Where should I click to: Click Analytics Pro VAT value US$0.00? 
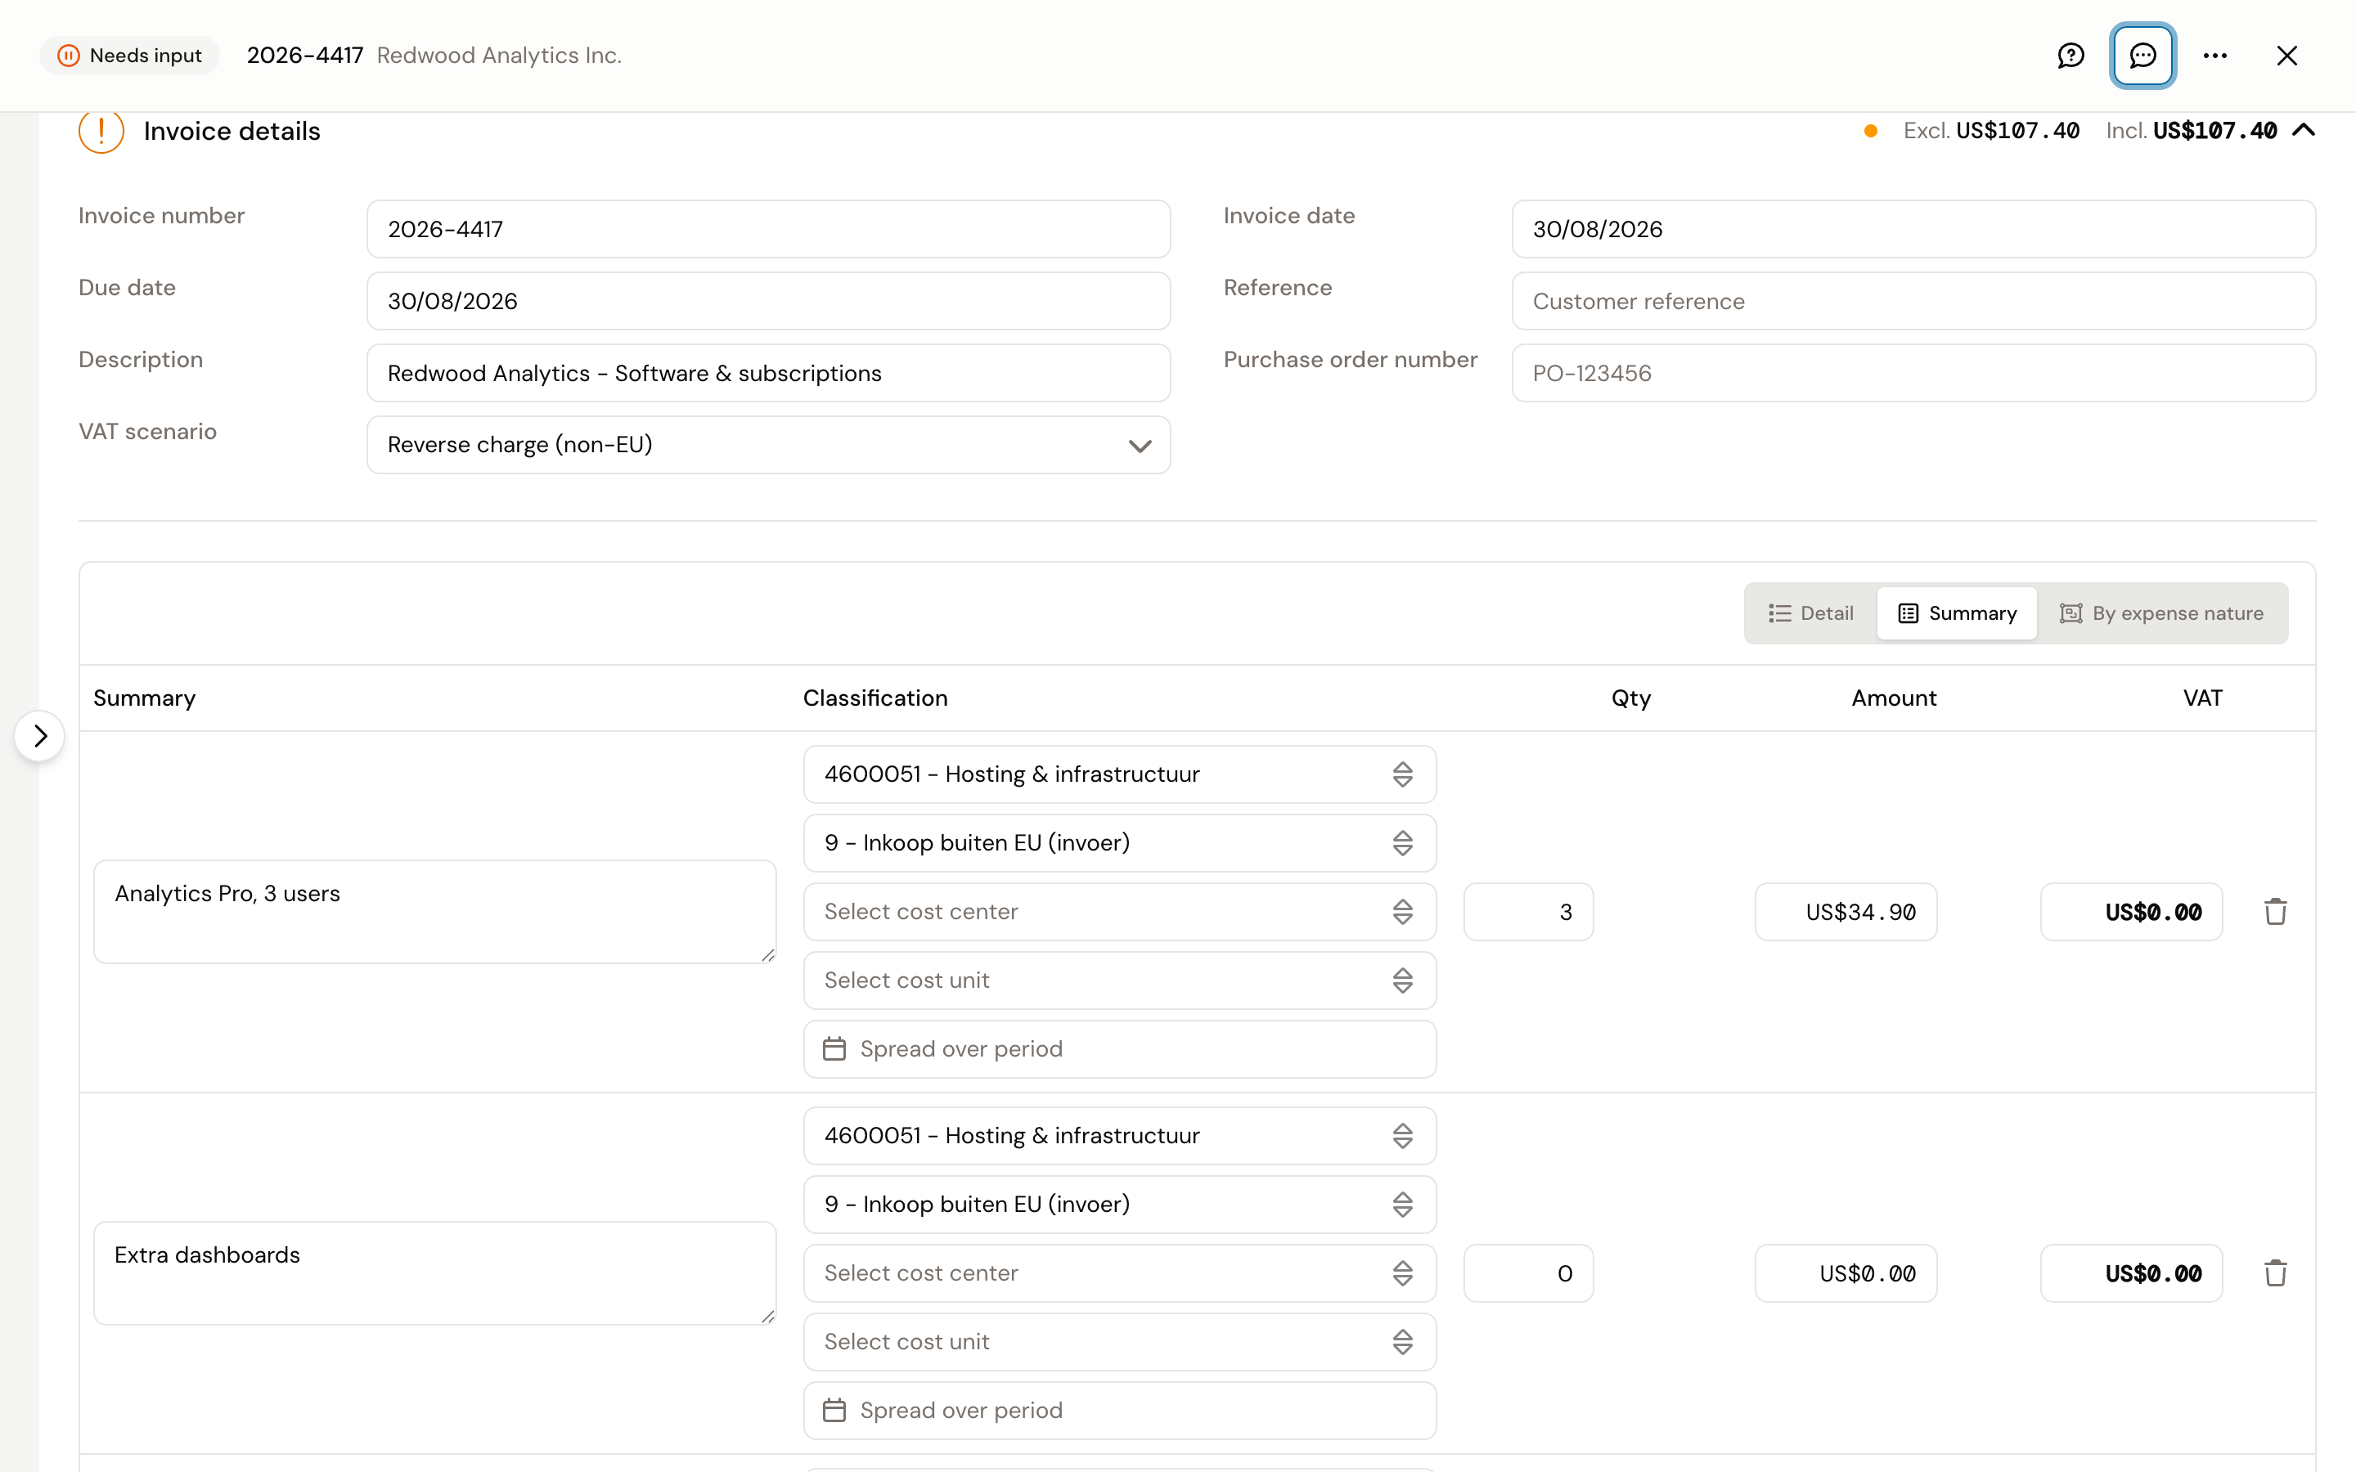point(2131,912)
